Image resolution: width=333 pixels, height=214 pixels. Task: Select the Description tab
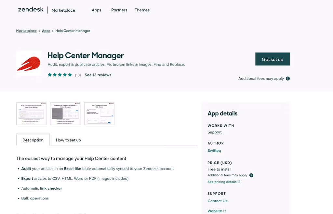(33, 140)
